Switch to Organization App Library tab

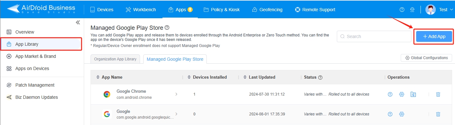[116, 59]
